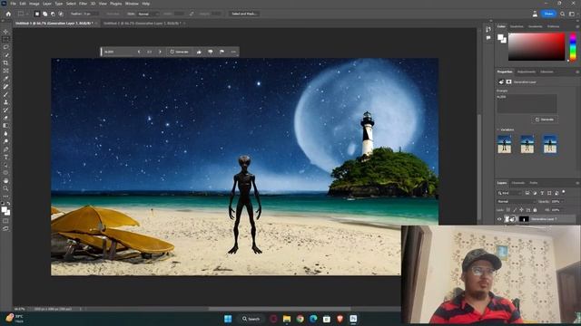Click the Home icon in options bar

tap(8, 14)
